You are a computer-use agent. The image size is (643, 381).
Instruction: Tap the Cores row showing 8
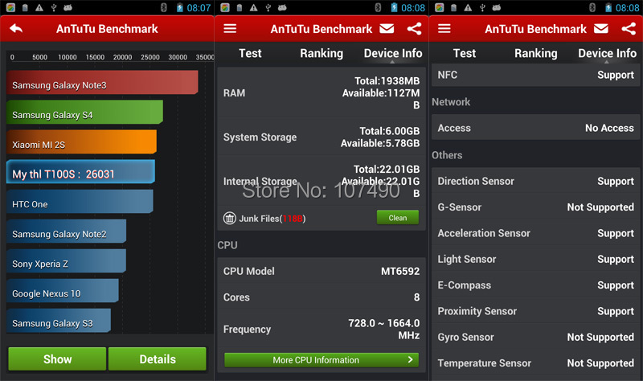[321, 297]
